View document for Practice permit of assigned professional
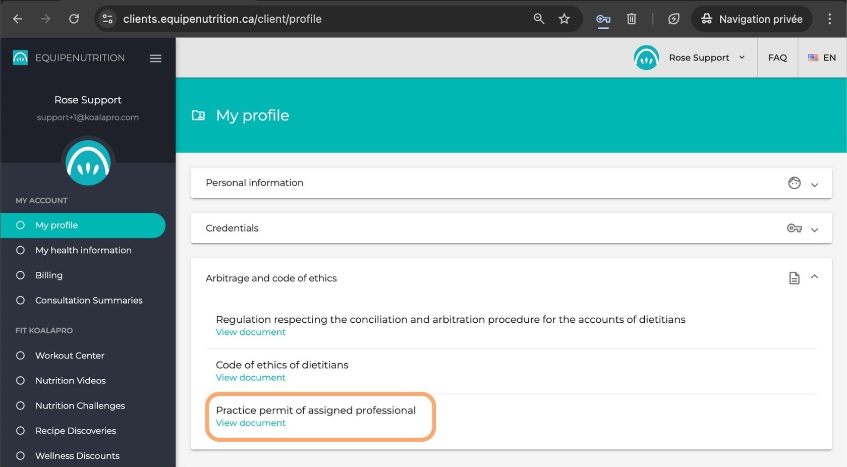The image size is (847, 467). coord(250,423)
